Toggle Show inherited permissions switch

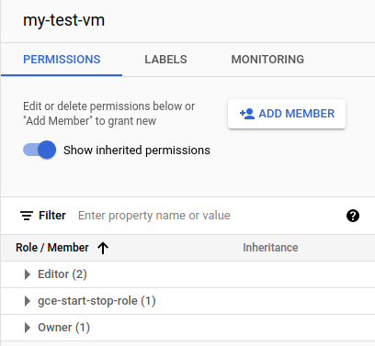[x=40, y=150]
